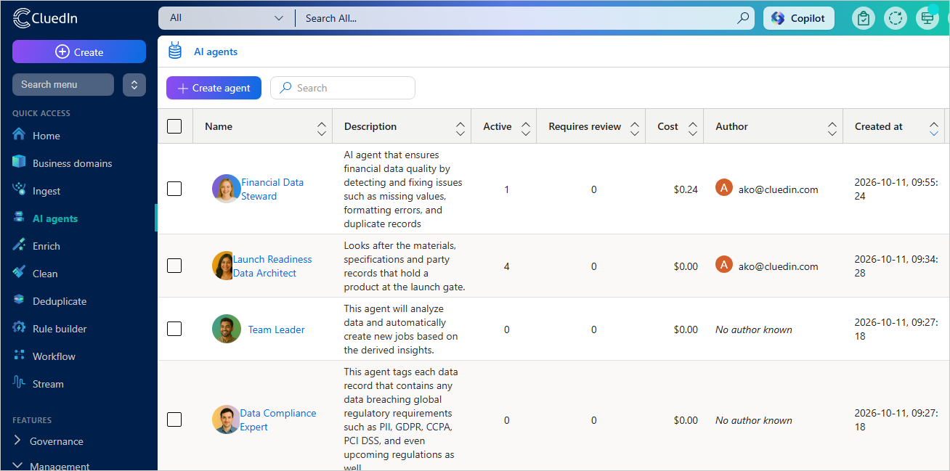Select the Launch Readiness Data Architect checkbox

(174, 266)
